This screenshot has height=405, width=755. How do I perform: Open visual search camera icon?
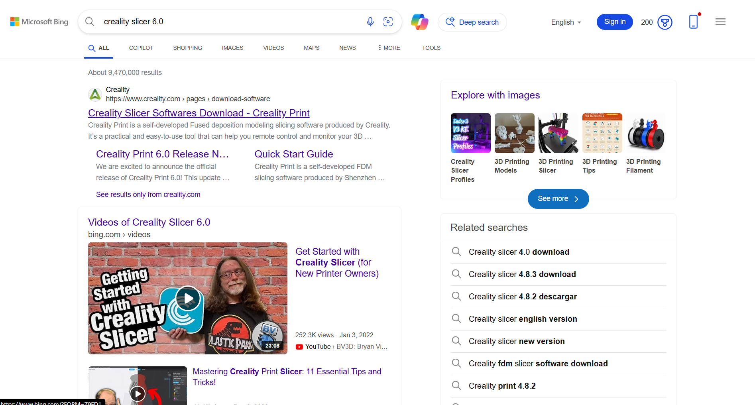388,22
